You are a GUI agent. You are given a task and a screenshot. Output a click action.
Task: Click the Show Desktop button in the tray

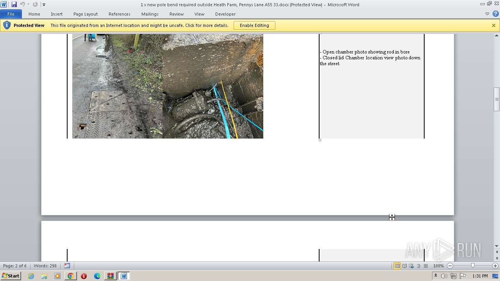coord(496,276)
